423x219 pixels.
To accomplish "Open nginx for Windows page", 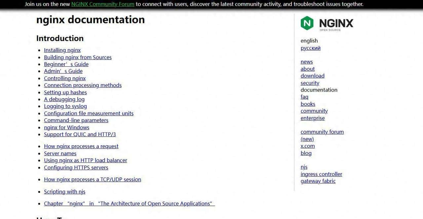I will [66, 127].
